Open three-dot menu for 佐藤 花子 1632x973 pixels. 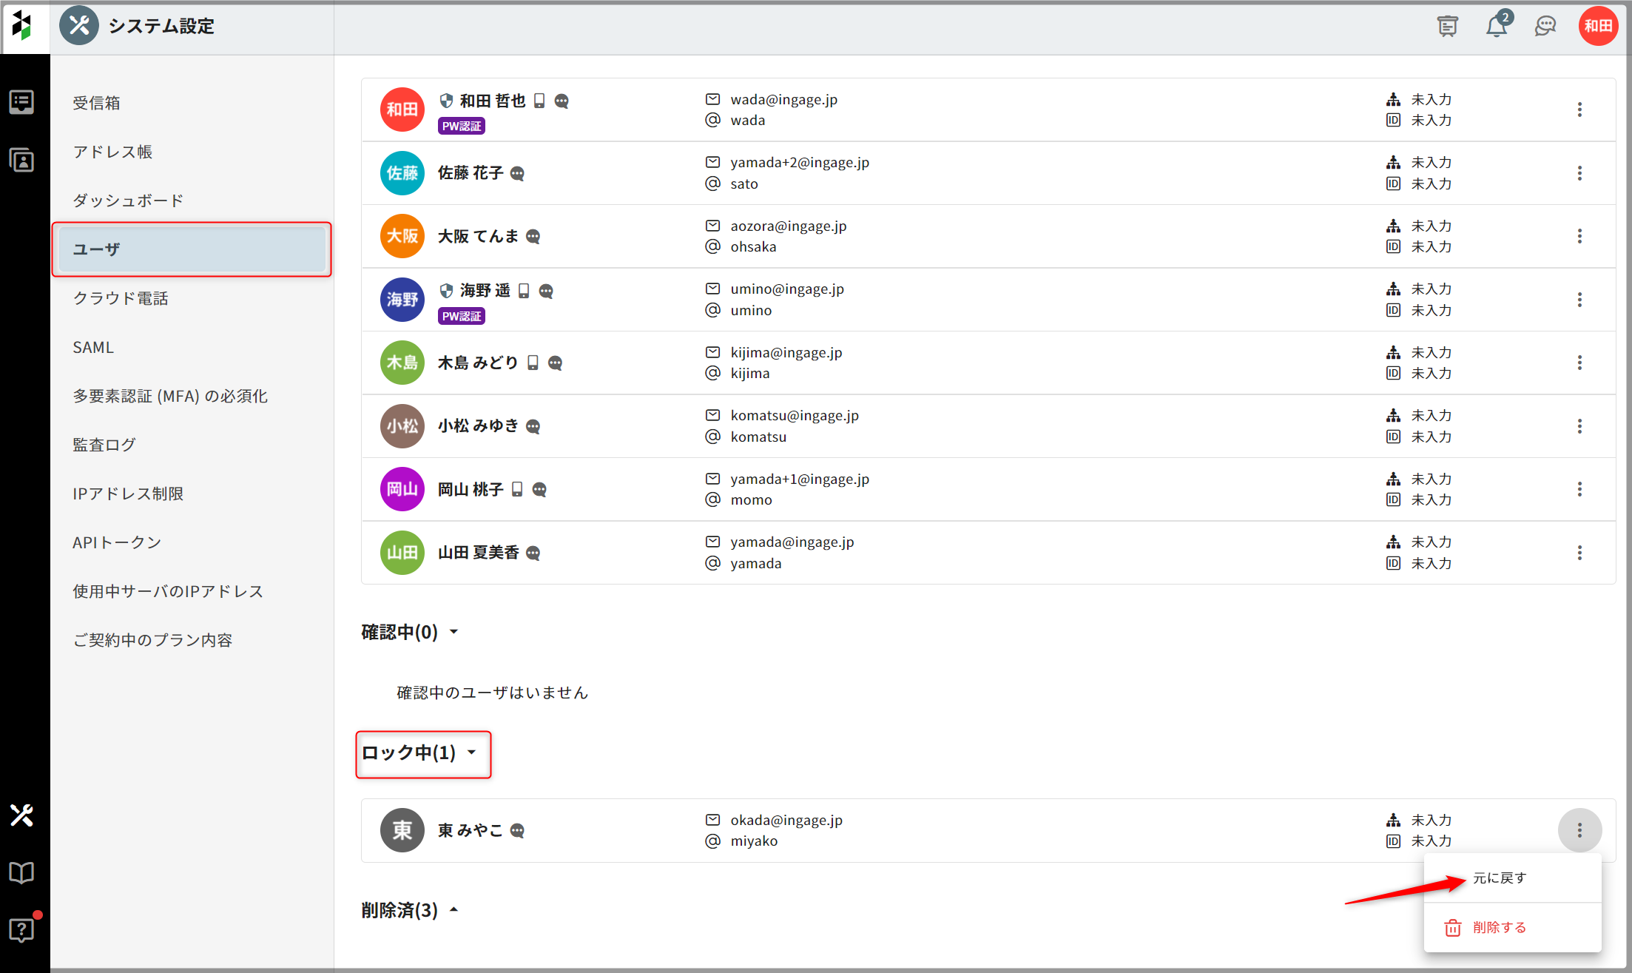point(1579,173)
